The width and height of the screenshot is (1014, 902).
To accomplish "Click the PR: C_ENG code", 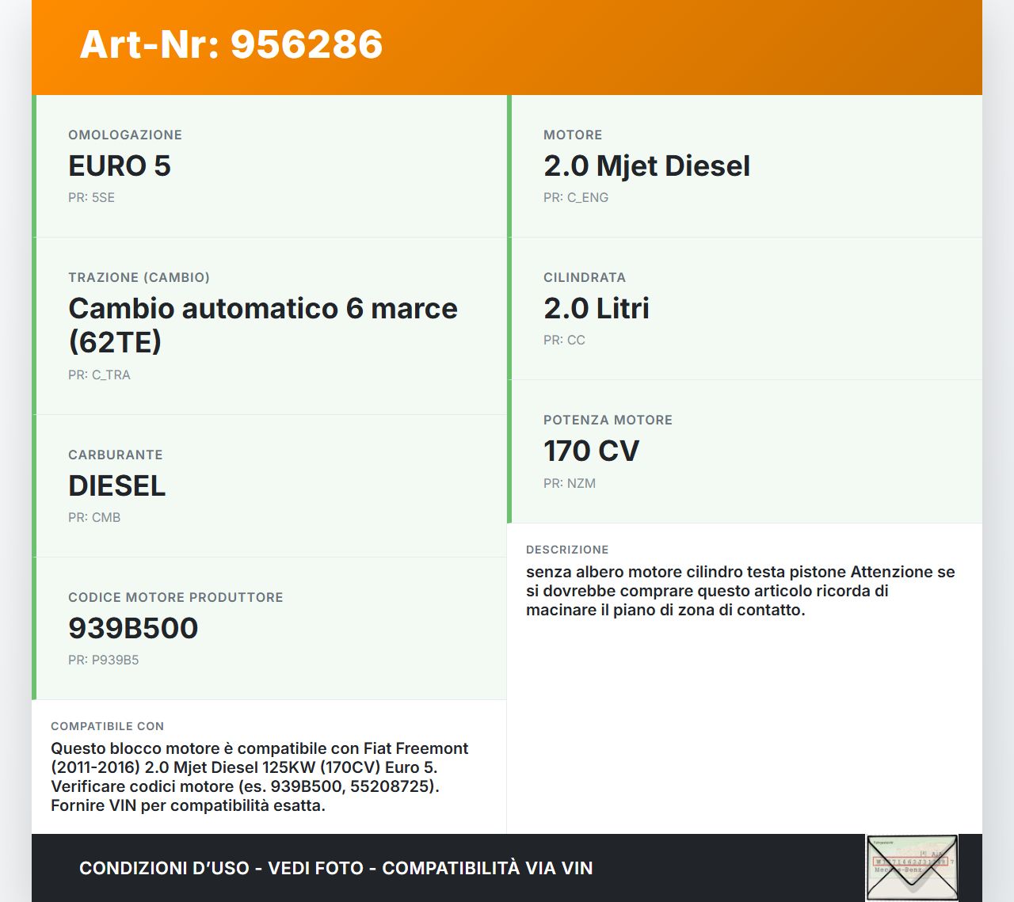I will pyautogui.click(x=576, y=198).
